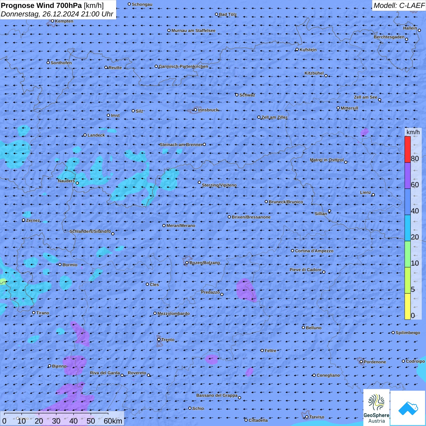Select the 'Schlanders/Silandro' label
The image size is (426, 426).
tap(90, 231)
